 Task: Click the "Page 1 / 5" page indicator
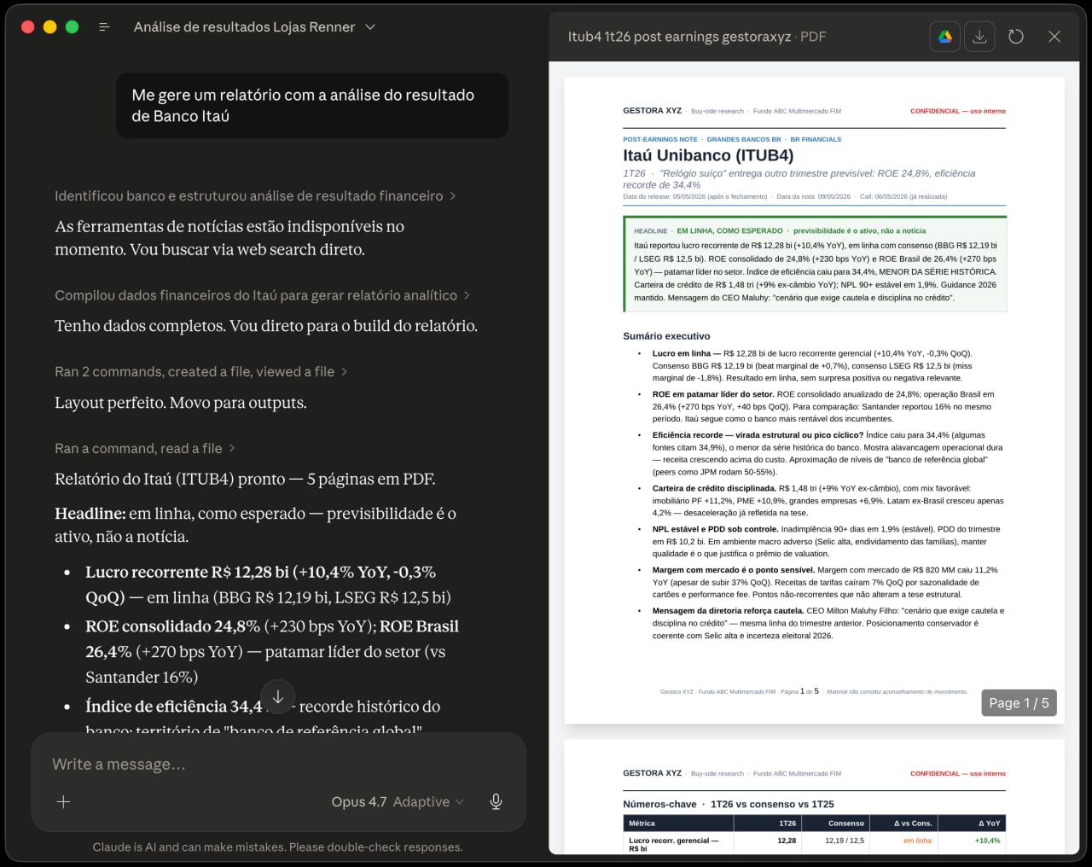(x=1019, y=702)
